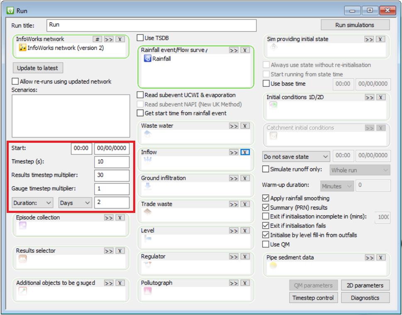Clear the Inflow selection with X button
Image resolution: width=402 pixels, height=315 pixels.
click(x=245, y=152)
